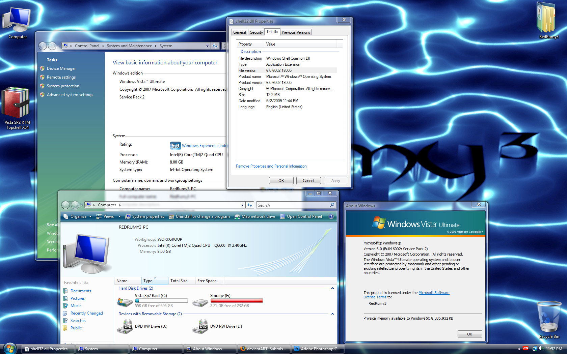Image resolution: width=567 pixels, height=354 pixels.
Task: Collapse Devices with Removable Storage group
Action: click(332, 314)
